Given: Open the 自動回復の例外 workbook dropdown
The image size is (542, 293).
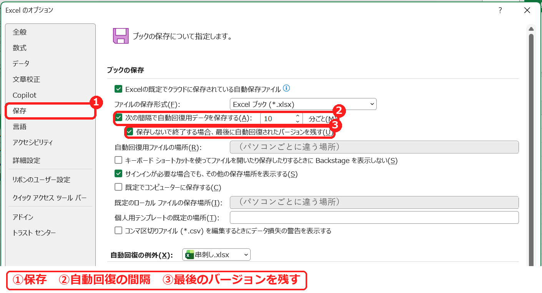Looking at the screenshot, I should pyautogui.click(x=216, y=255).
